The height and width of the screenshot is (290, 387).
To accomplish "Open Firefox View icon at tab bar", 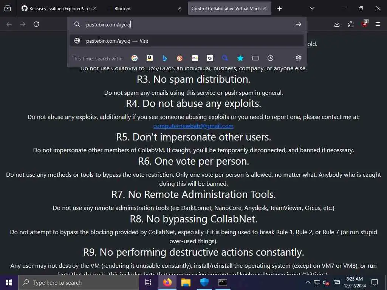I will 8,9.
